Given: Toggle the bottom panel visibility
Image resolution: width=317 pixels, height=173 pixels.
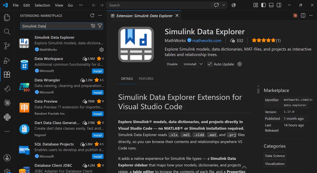Looking at the screenshot, I should click(x=271, y=5).
